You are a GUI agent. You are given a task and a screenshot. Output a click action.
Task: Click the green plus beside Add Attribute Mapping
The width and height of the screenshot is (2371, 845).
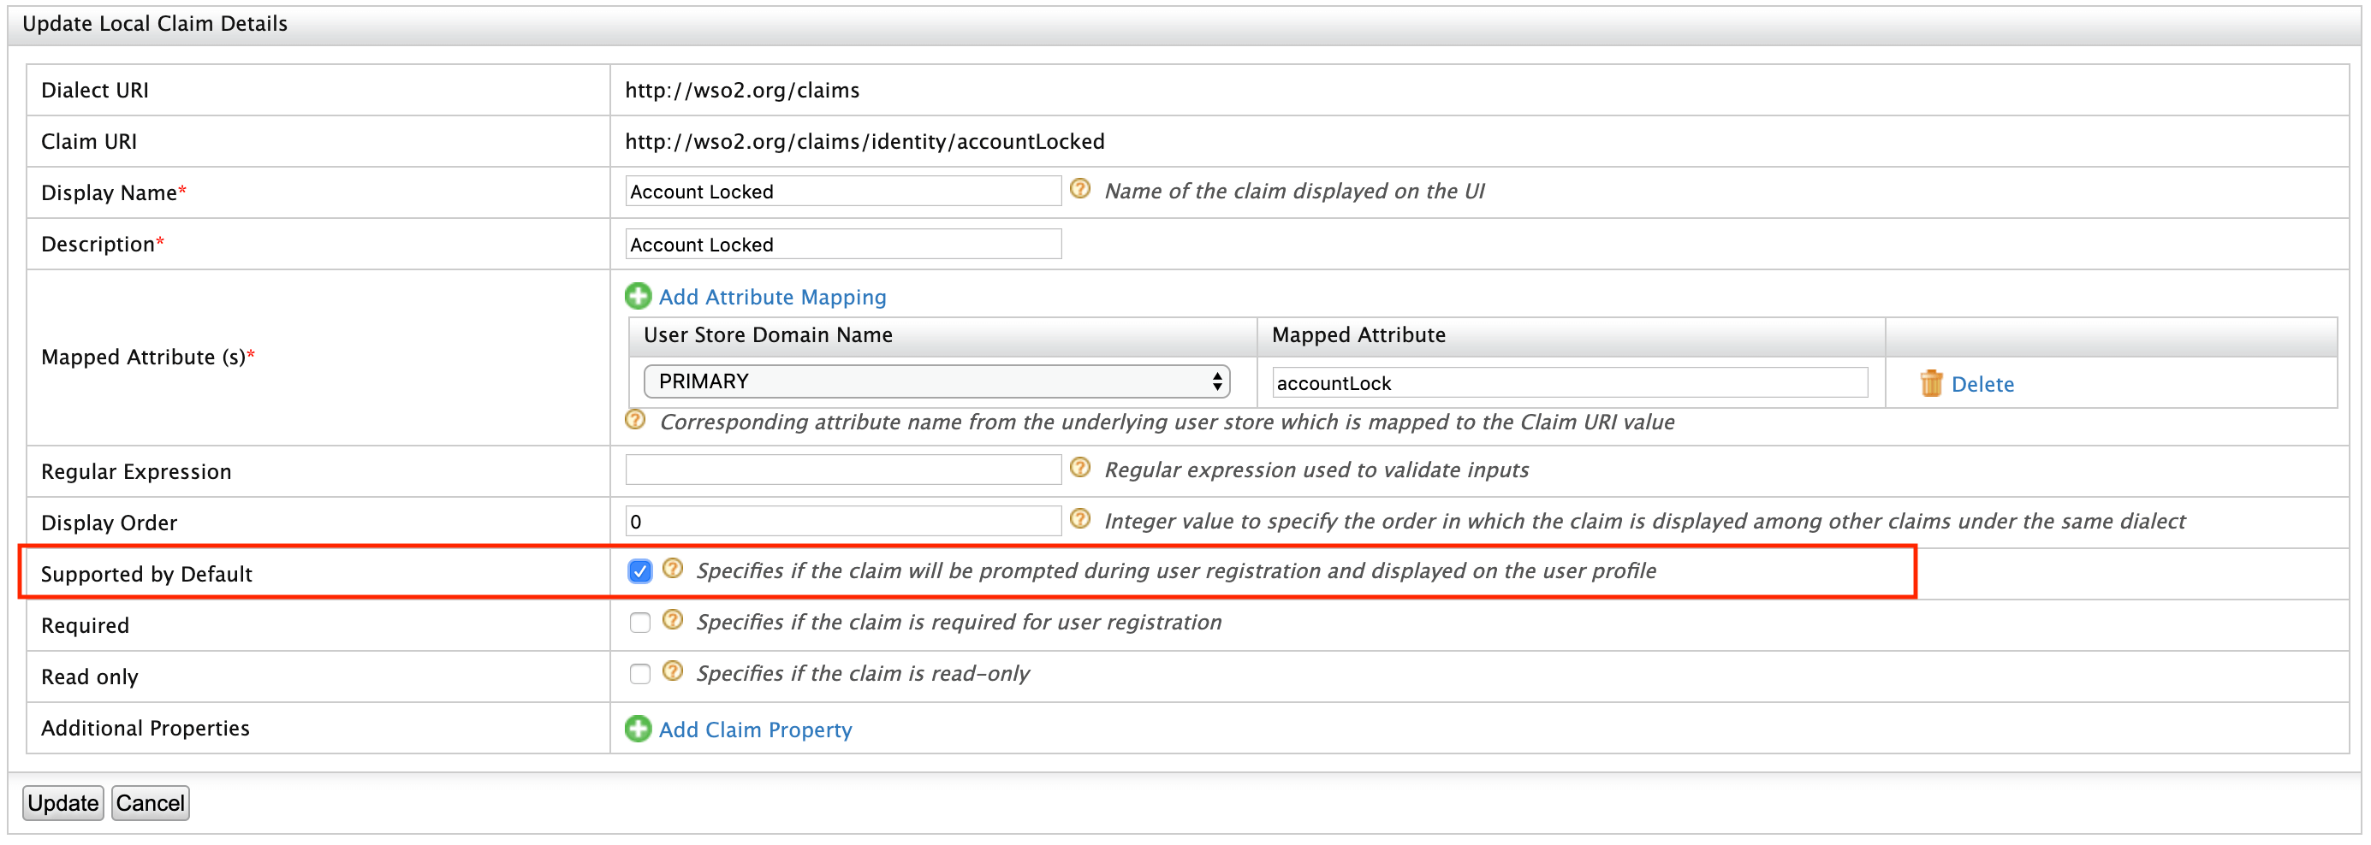coord(639,296)
